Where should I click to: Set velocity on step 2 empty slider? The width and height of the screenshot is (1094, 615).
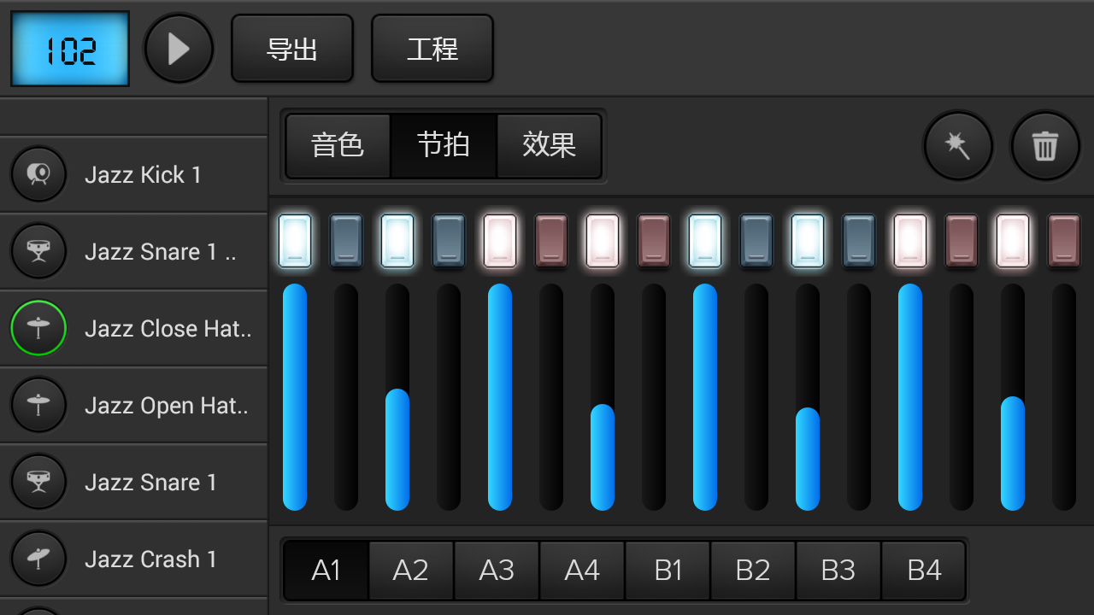click(x=346, y=397)
